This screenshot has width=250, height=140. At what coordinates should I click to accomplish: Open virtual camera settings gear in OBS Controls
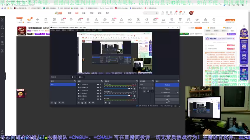pyautogui.click(x=177, y=93)
